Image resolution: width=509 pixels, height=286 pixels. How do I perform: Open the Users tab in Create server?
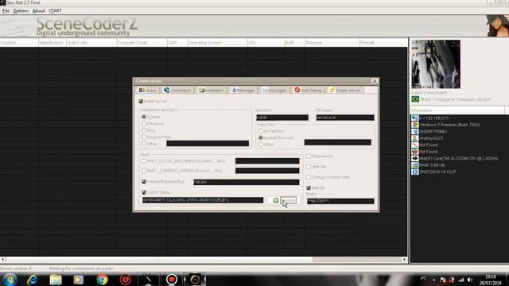pos(148,90)
